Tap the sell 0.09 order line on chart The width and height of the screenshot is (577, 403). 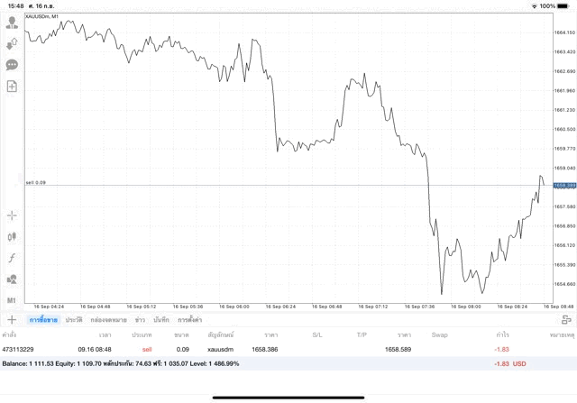point(270,186)
